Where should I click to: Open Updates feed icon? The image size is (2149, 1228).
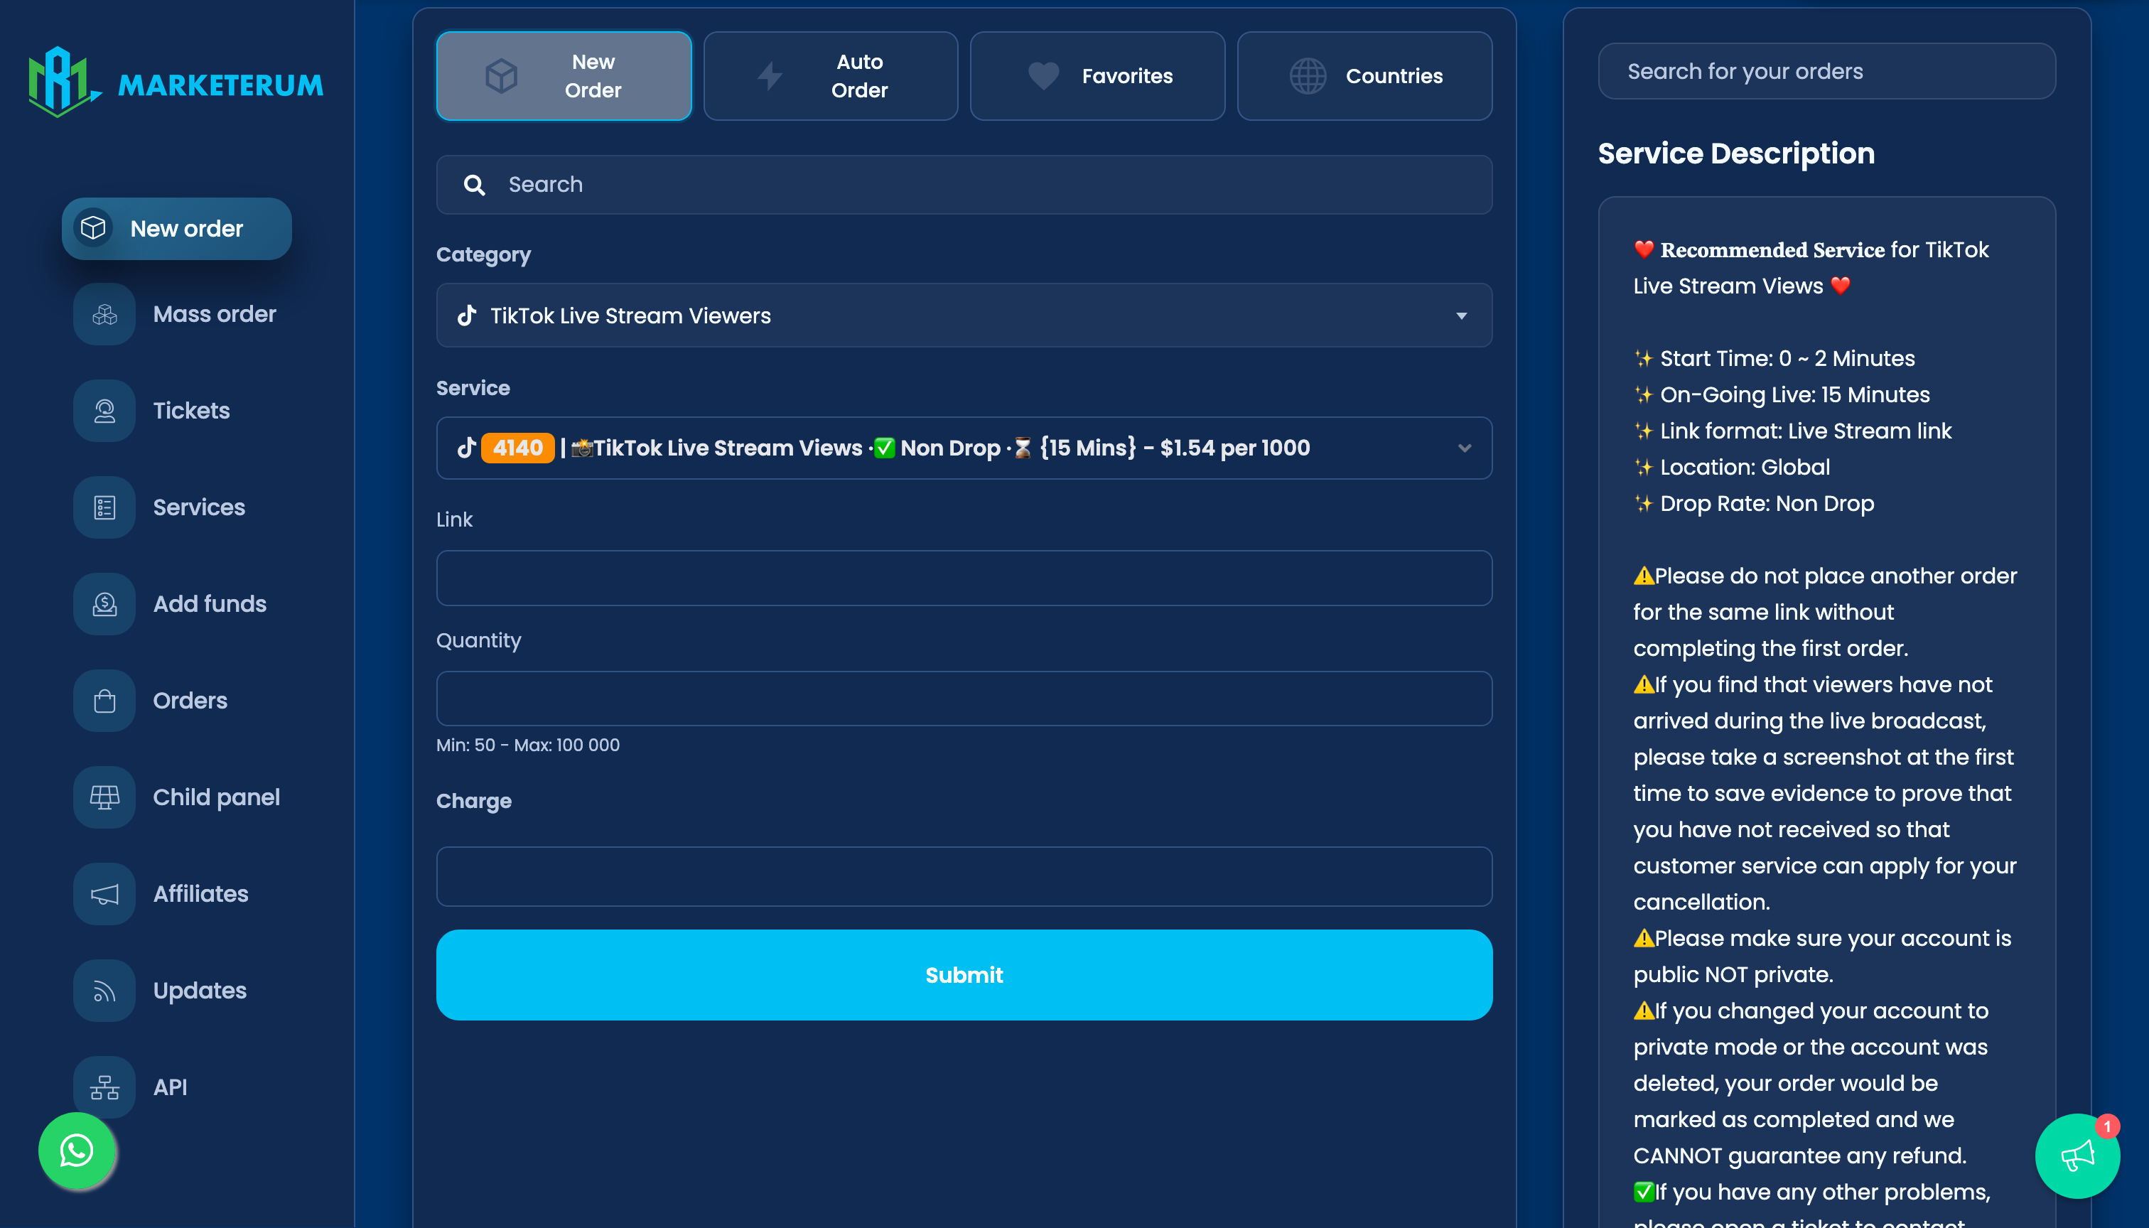click(x=104, y=991)
